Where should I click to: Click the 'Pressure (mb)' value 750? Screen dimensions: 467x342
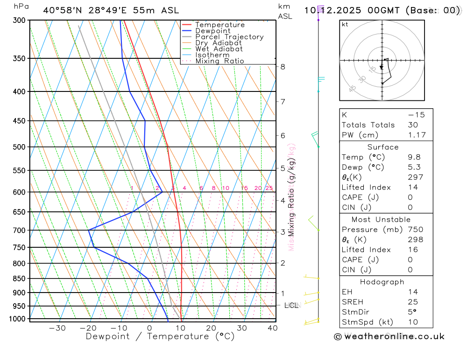pos(416,230)
